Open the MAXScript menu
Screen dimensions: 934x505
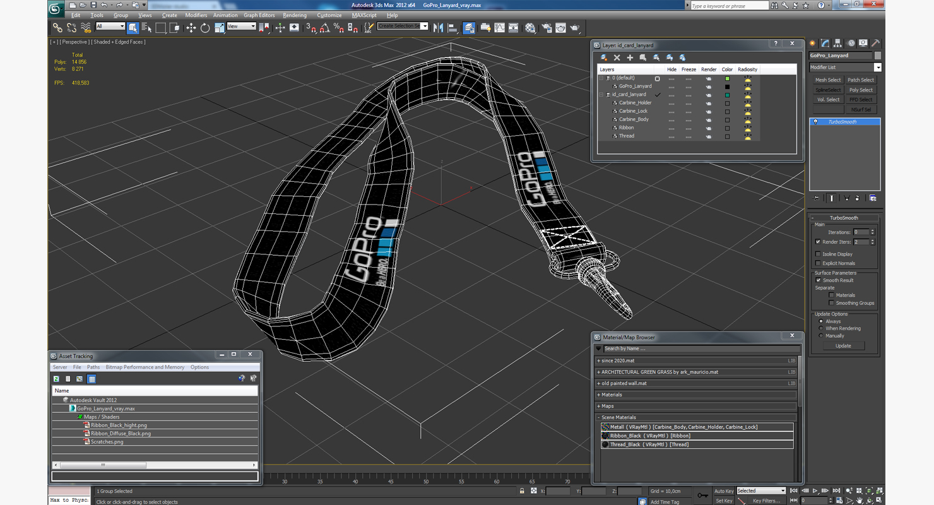pyautogui.click(x=364, y=15)
